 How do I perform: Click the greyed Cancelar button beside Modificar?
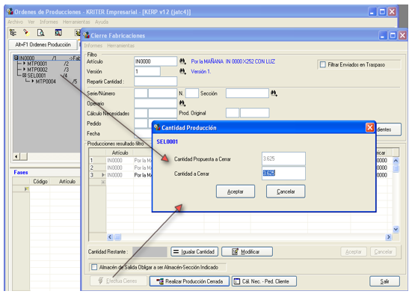[x=383, y=251]
